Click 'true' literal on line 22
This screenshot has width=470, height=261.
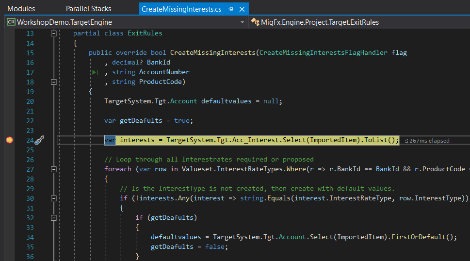click(181, 121)
